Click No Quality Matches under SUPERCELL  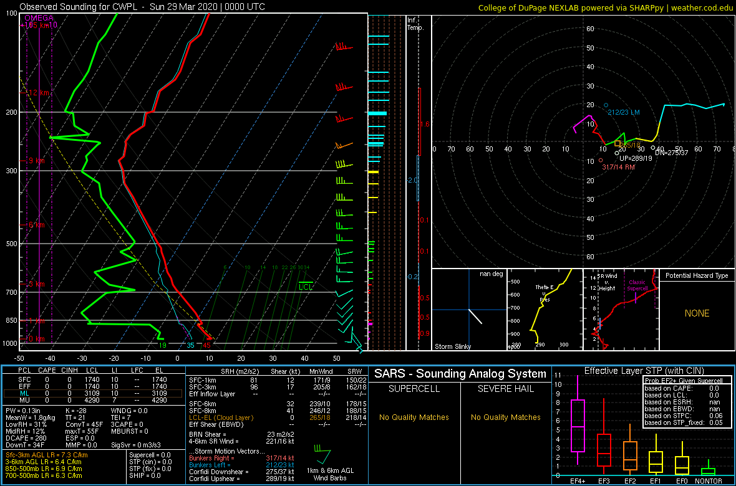414,417
